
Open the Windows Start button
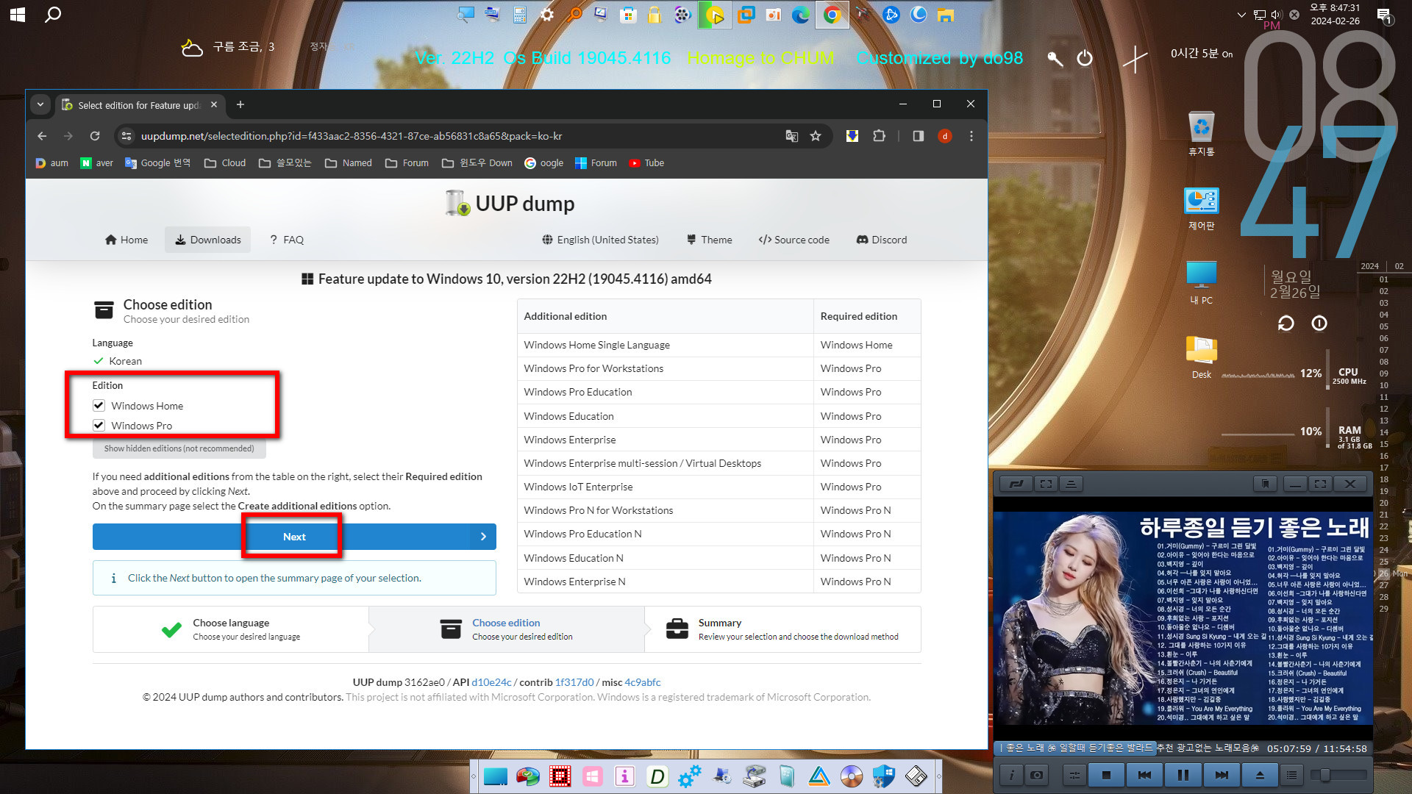click(18, 14)
